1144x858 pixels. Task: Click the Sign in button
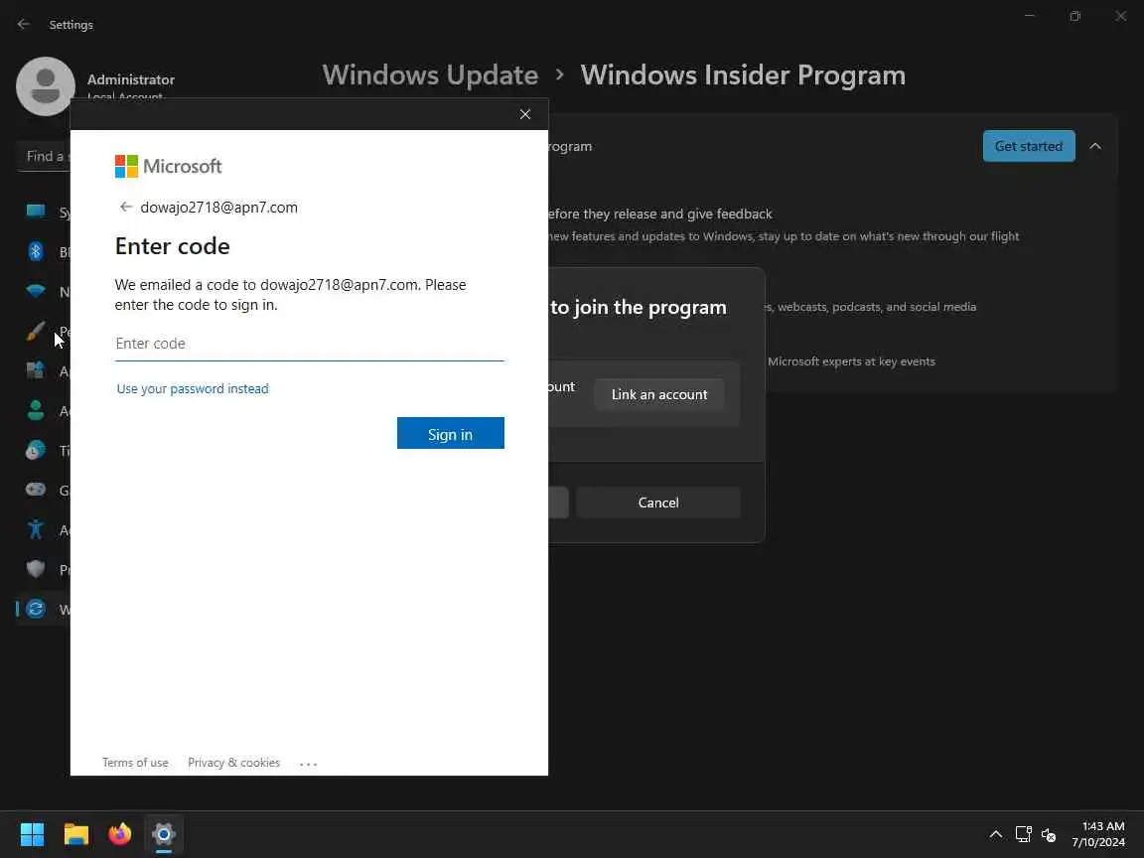point(450,433)
